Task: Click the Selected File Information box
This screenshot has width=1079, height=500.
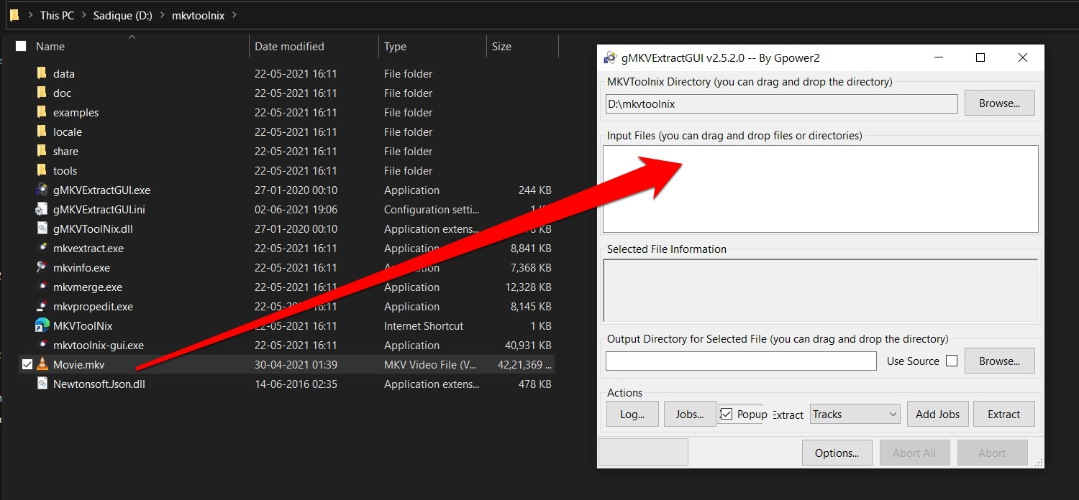Action: 821,290
